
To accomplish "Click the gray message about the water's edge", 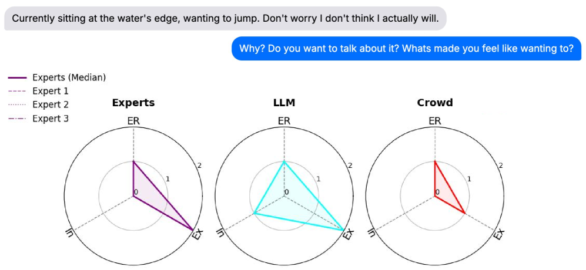I will 225,18.
